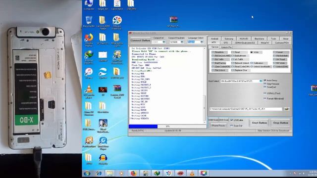317x178 pixels.
Task: Open the iTunes desktop shortcut
Action: pyautogui.click(x=89, y=73)
